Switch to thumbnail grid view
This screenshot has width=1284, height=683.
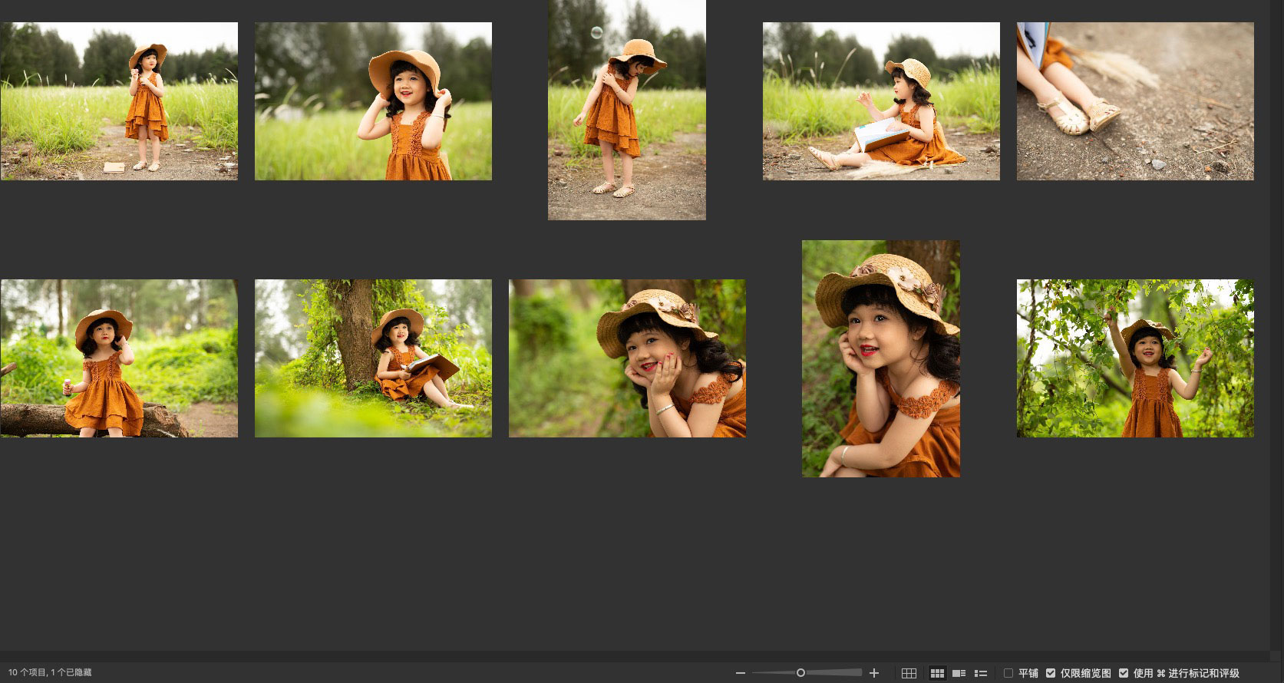click(937, 673)
